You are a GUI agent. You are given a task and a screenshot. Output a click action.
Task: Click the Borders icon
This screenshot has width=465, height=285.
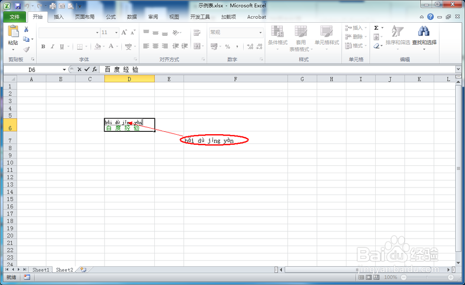click(x=80, y=46)
